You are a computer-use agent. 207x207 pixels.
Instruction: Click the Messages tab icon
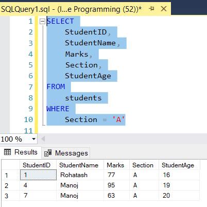point(48,153)
